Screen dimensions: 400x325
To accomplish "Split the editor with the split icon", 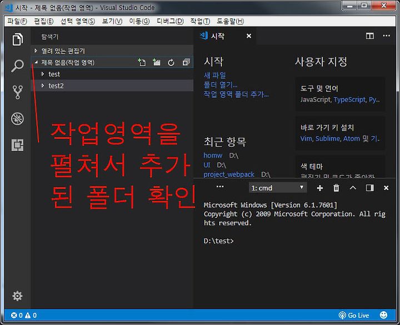I will 370,36.
